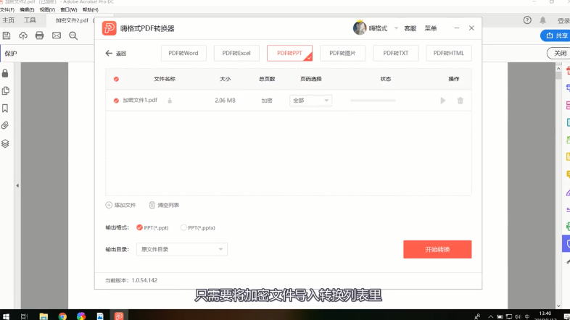
Task: Click the 2.06 MB size cell
Action: pyautogui.click(x=225, y=101)
